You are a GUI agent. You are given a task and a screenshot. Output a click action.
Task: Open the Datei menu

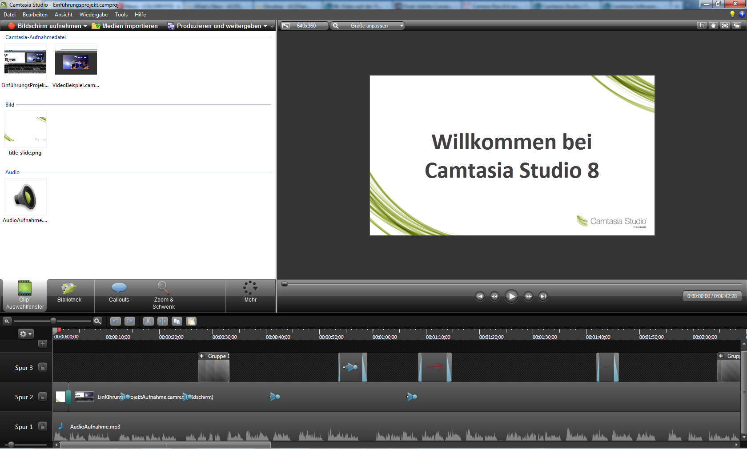tap(10, 15)
